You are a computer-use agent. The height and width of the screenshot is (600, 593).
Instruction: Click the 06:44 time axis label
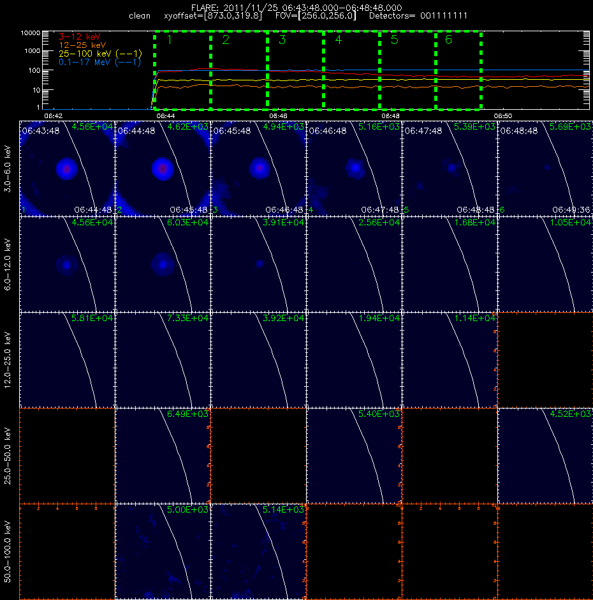pyautogui.click(x=166, y=116)
